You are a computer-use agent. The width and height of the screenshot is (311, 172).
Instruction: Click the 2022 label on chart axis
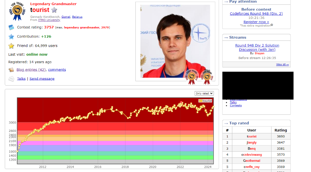[180, 167]
